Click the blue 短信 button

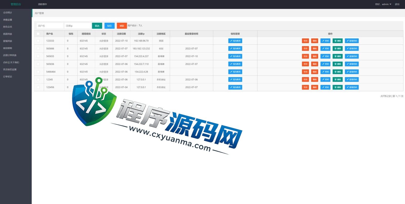(x=109, y=26)
